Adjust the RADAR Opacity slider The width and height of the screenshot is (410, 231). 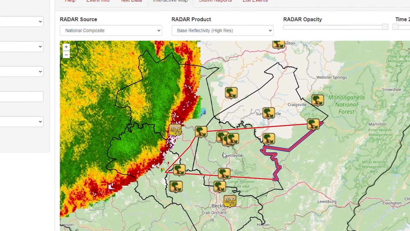[x=384, y=27]
